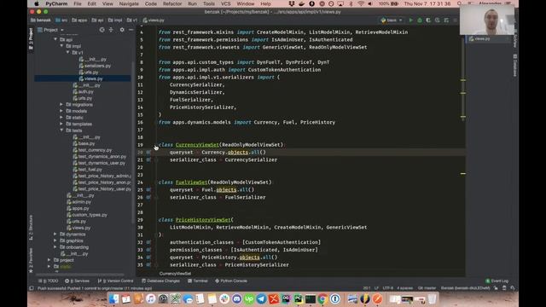Open the Version Control tool window

point(116,281)
